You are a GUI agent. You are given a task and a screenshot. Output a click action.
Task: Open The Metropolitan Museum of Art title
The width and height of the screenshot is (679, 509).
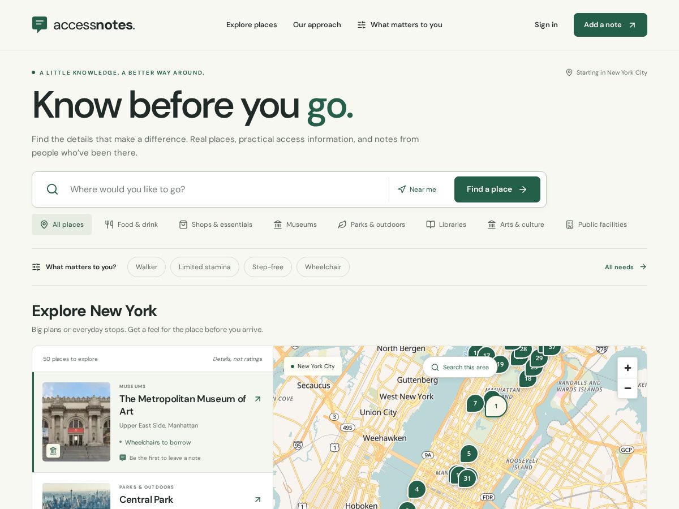click(x=183, y=405)
